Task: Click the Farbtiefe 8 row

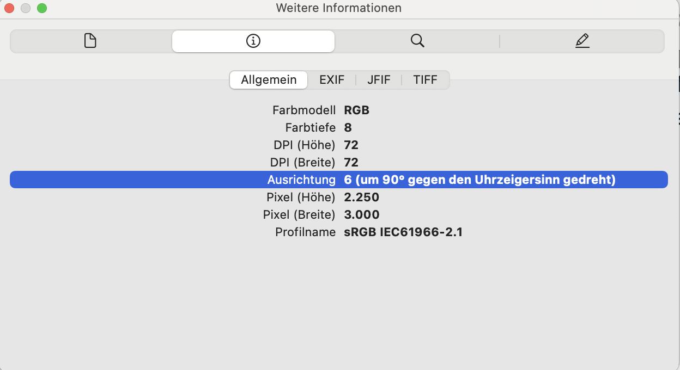Action: [x=339, y=128]
